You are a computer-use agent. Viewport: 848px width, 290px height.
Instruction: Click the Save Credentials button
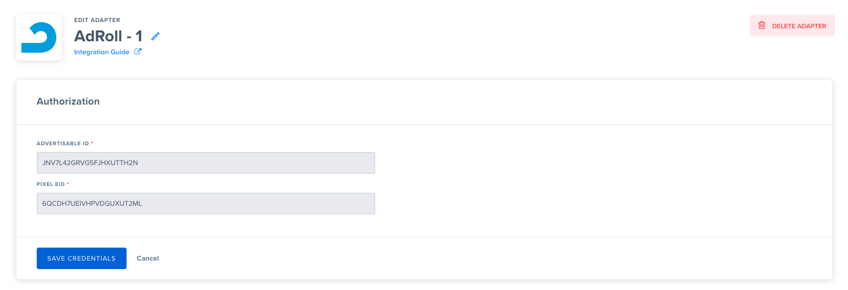pos(81,258)
